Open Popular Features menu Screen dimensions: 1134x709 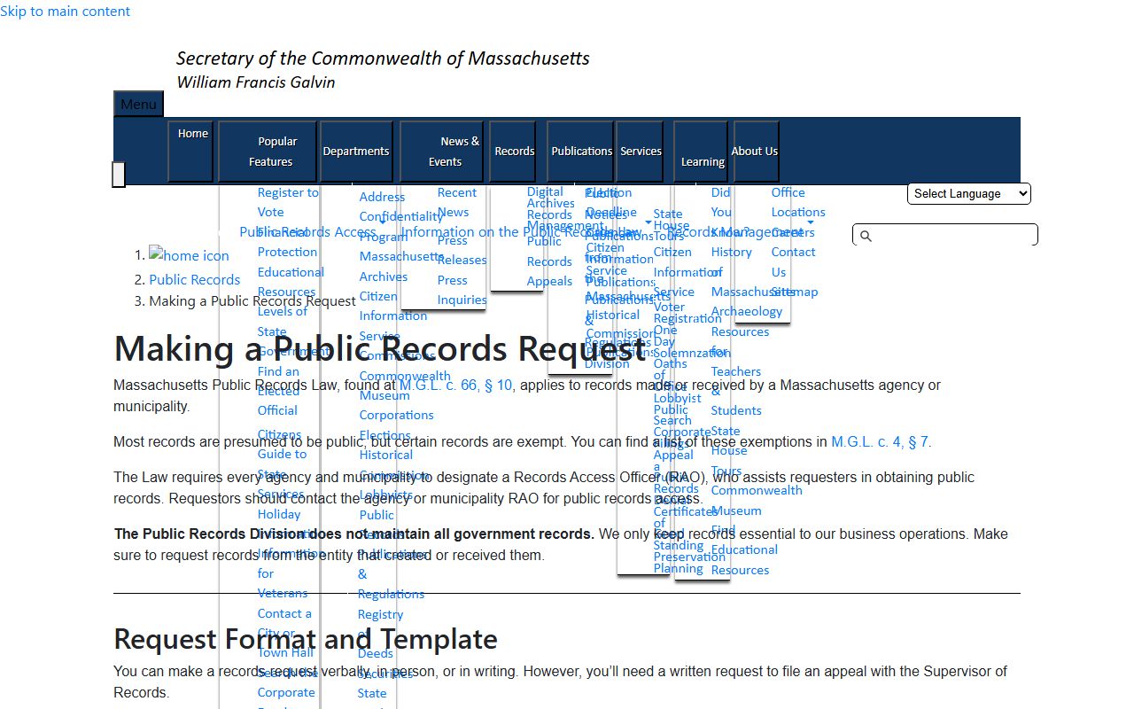[268, 152]
